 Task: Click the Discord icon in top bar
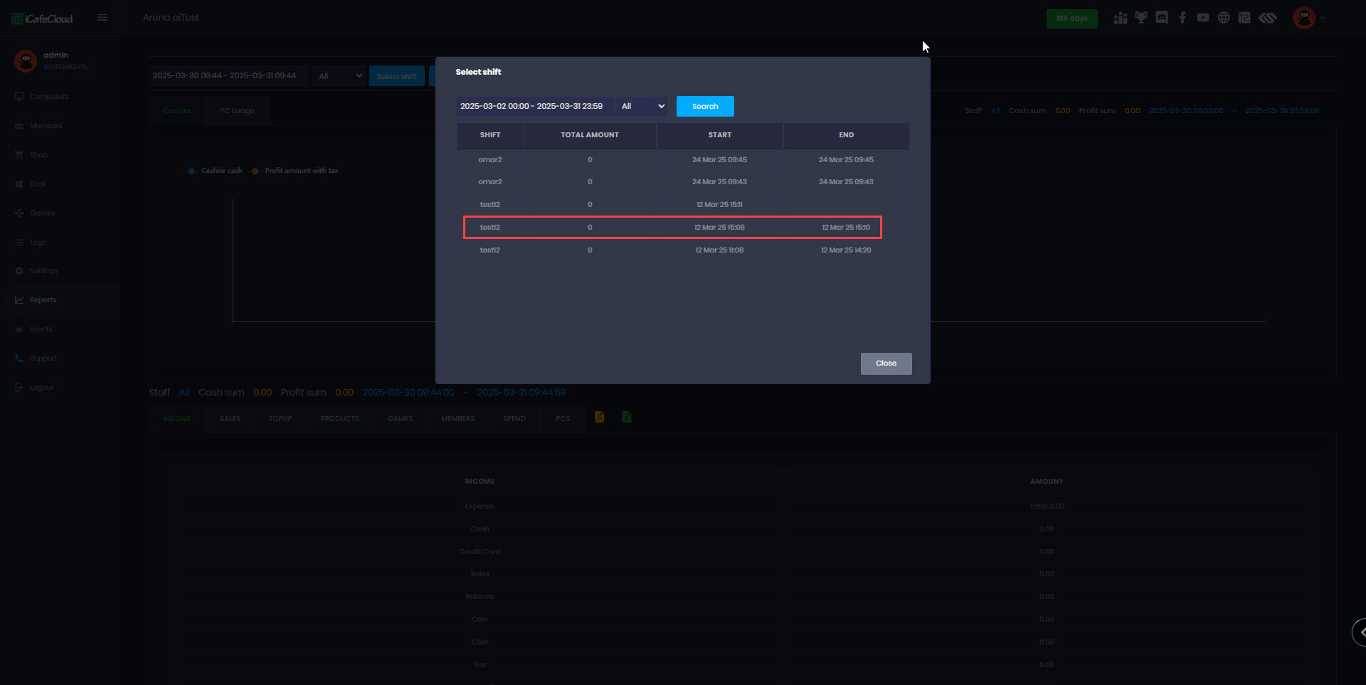coord(1162,18)
